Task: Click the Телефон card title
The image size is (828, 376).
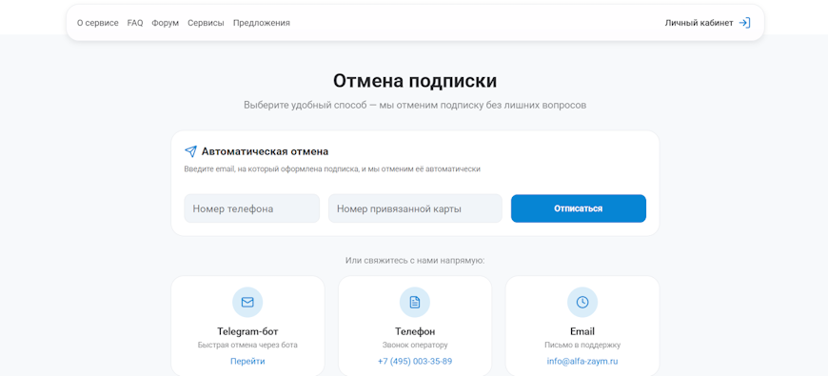Action: click(415, 331)
